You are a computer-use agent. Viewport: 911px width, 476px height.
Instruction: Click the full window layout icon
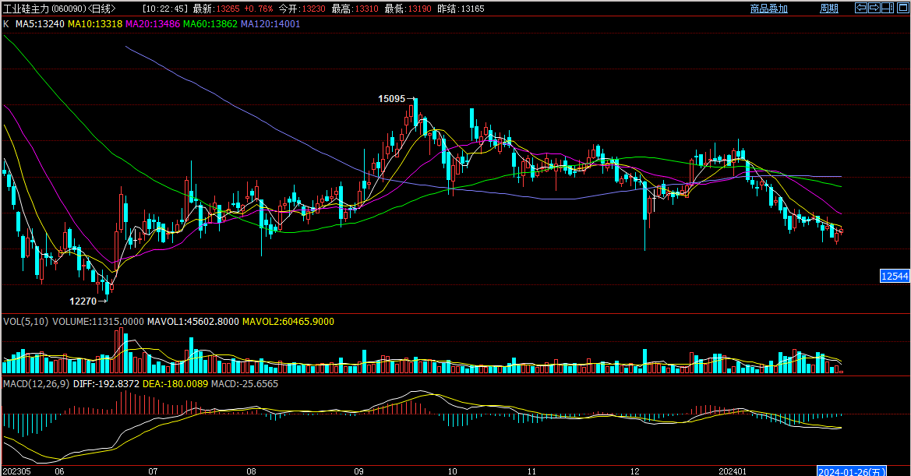(902, 9)
